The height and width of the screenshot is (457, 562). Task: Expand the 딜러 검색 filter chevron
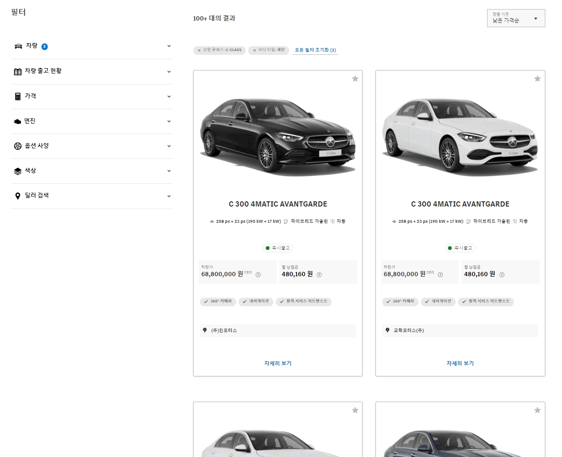(x=169, y=196)
